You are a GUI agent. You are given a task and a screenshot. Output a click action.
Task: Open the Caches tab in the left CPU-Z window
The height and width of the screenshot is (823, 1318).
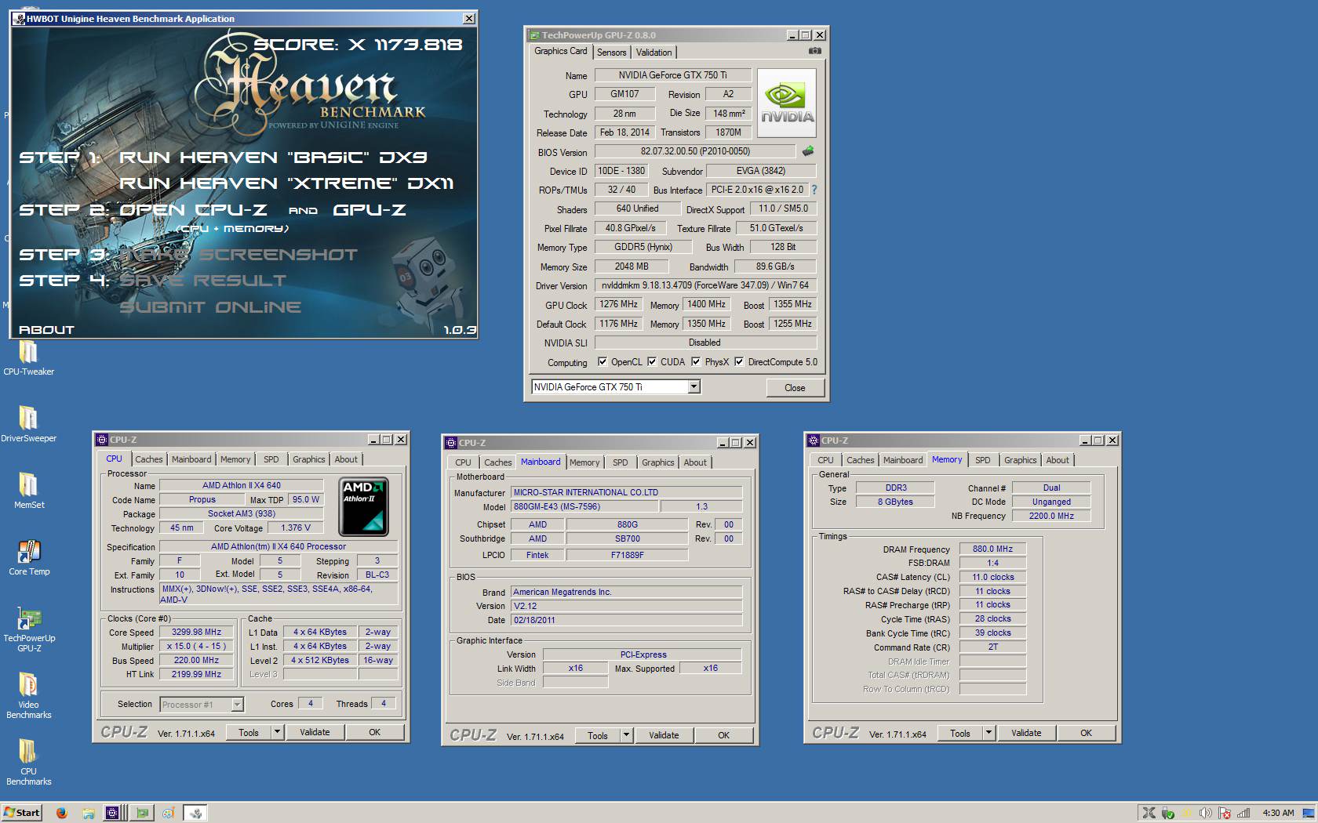click(148, 459)
